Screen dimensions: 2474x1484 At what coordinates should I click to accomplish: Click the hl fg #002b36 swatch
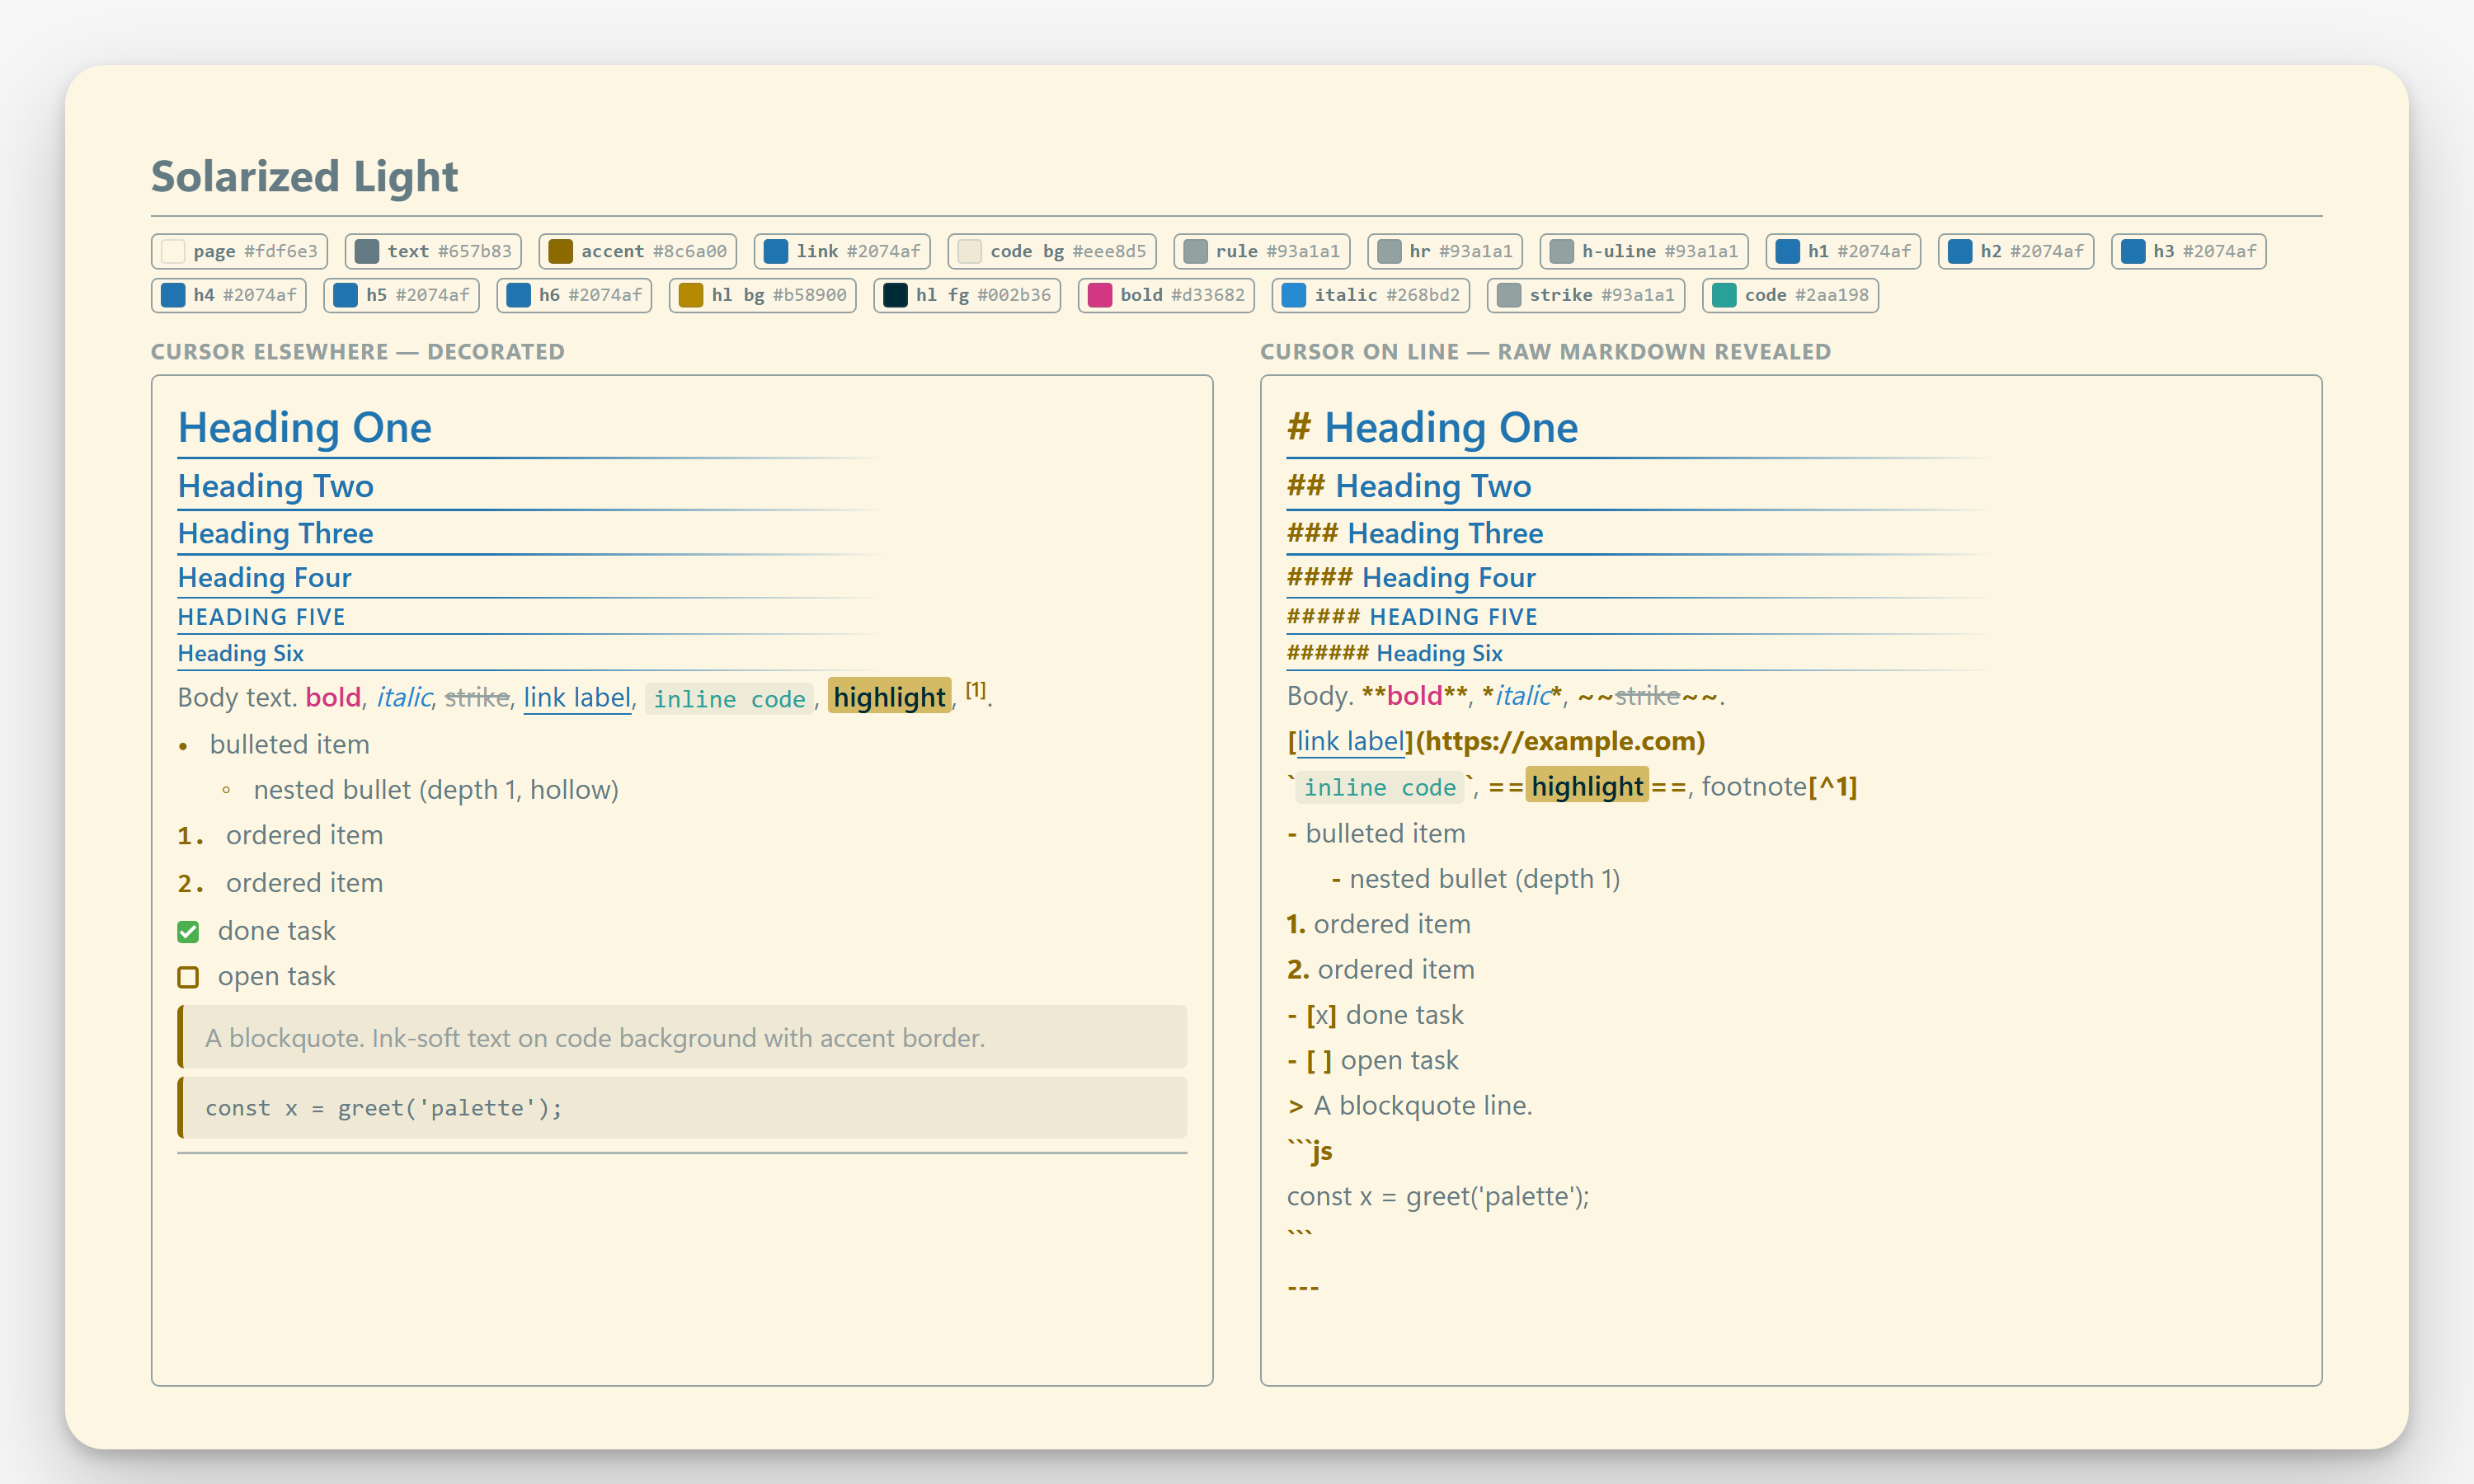tap(967, 295)
